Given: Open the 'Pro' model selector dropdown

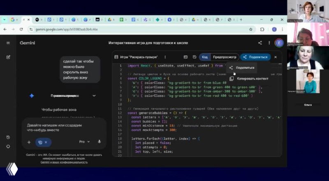Looking at the screenshot, I should pos(85,142).
